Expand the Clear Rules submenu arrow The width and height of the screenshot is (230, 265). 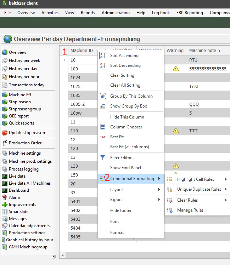pos(226,200)
